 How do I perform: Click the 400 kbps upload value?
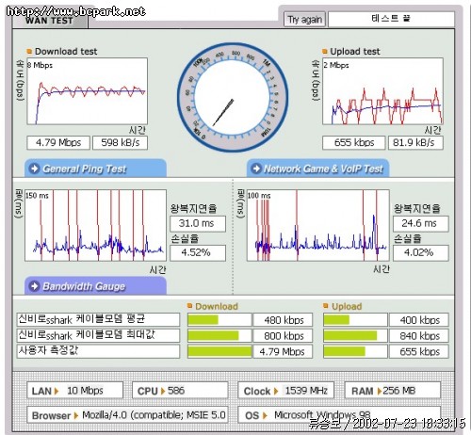(419, 320)
